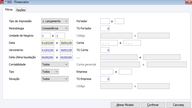192x108 pixels.
Task: Click the end field beside the '...' label
Action: click(x=162, y=57)
